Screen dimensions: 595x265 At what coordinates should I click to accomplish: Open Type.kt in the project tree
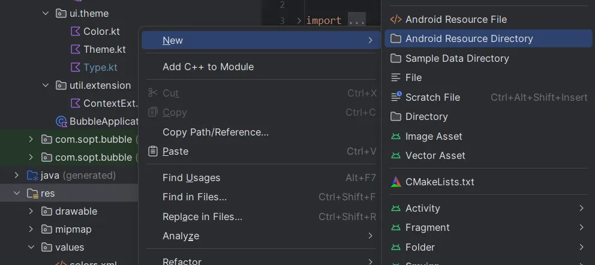(100, 67)
